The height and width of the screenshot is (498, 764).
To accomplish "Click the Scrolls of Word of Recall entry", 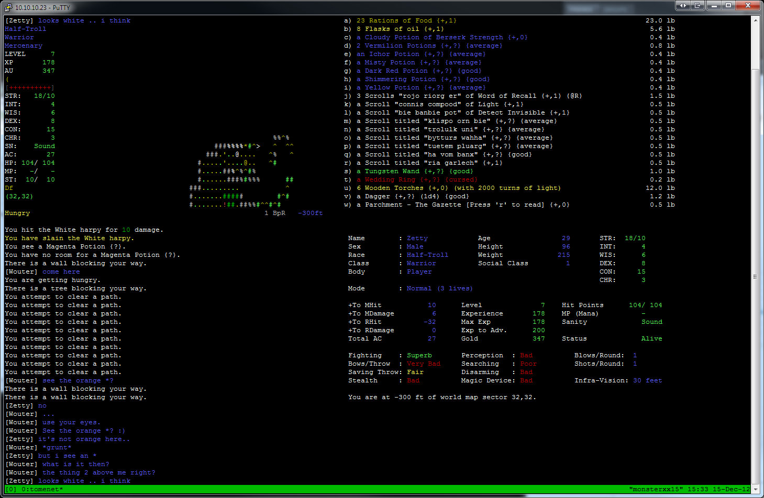I will [469, 96].
